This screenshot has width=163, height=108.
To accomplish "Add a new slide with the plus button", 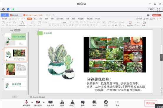I will (14, 97).
